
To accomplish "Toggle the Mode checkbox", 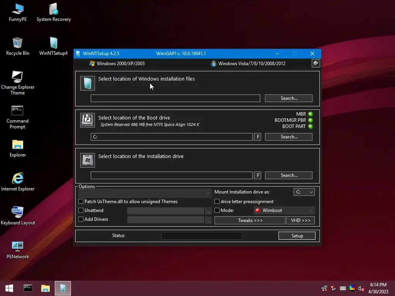I will [217, 210].
